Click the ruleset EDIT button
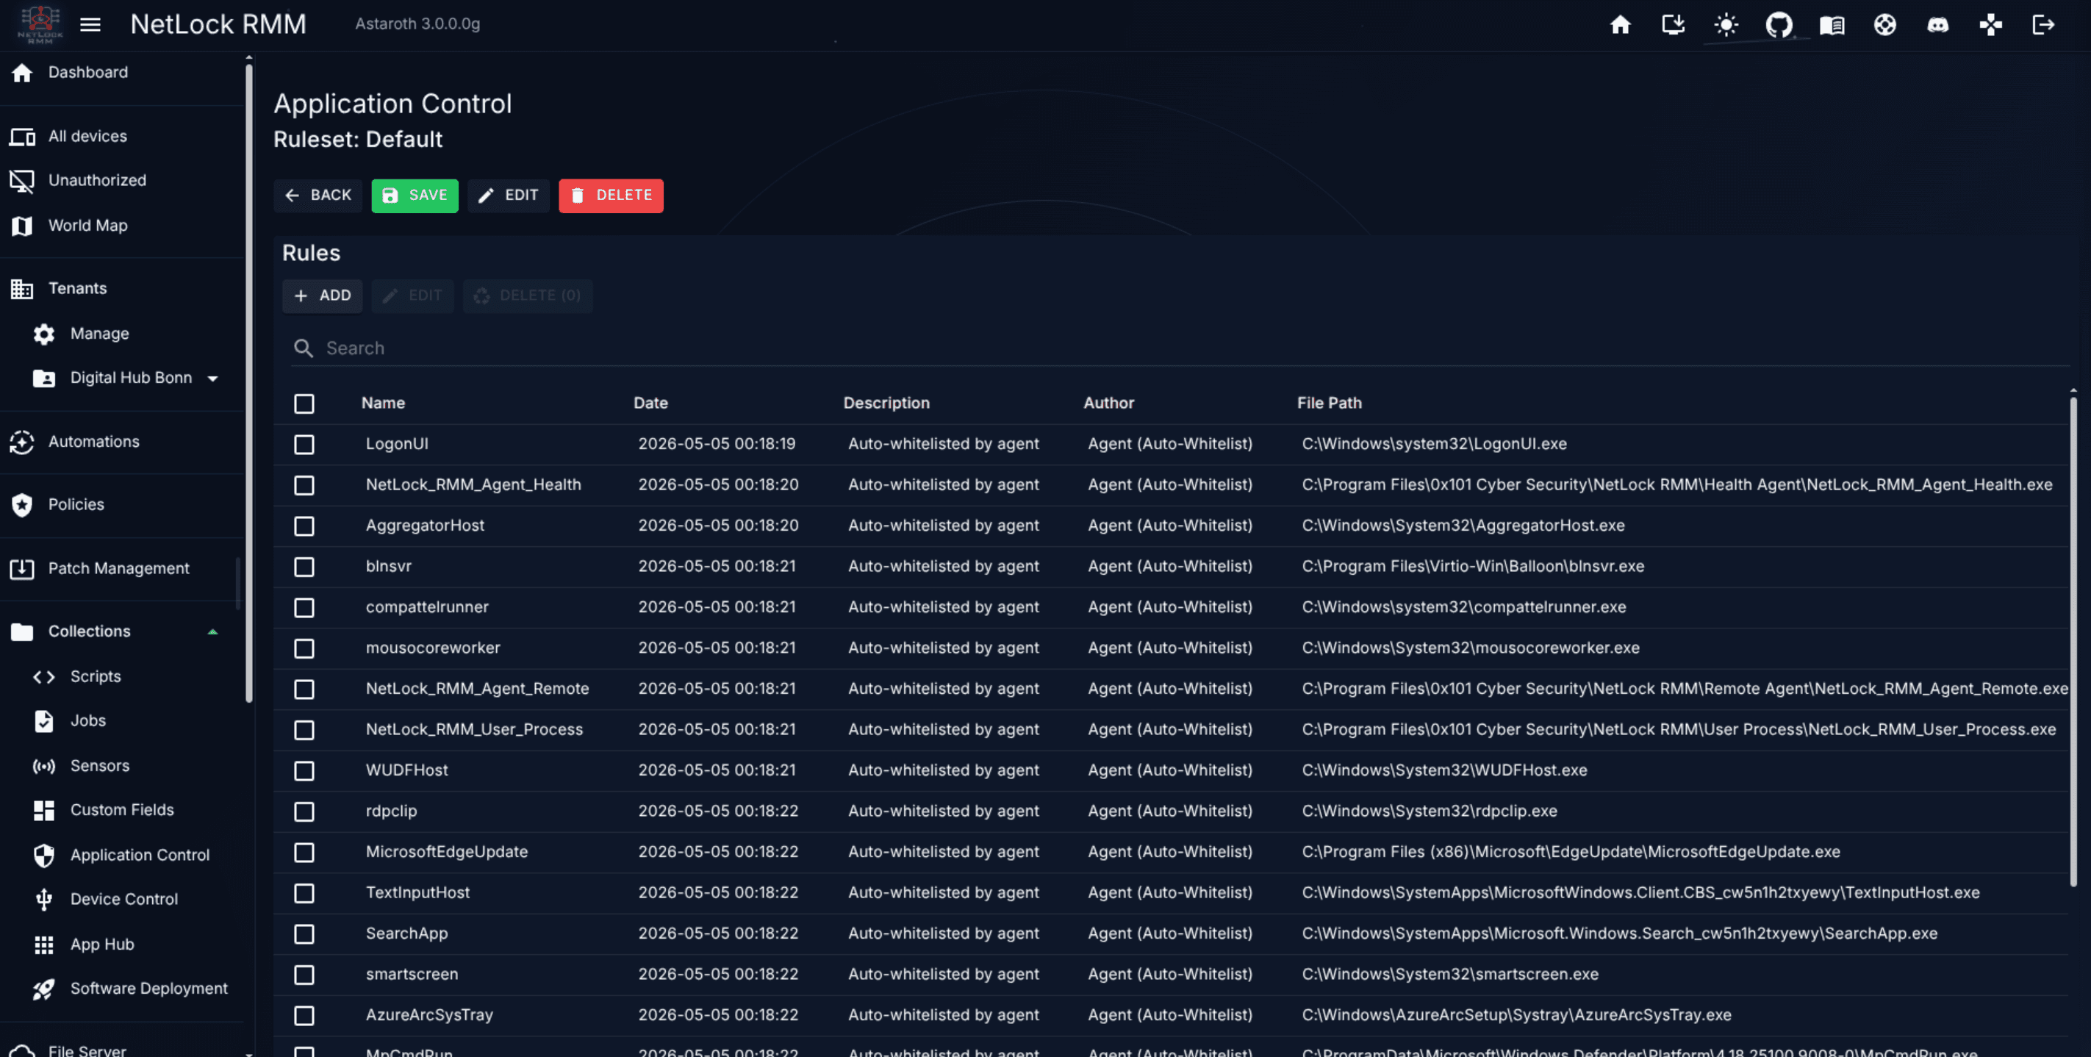 508,196
